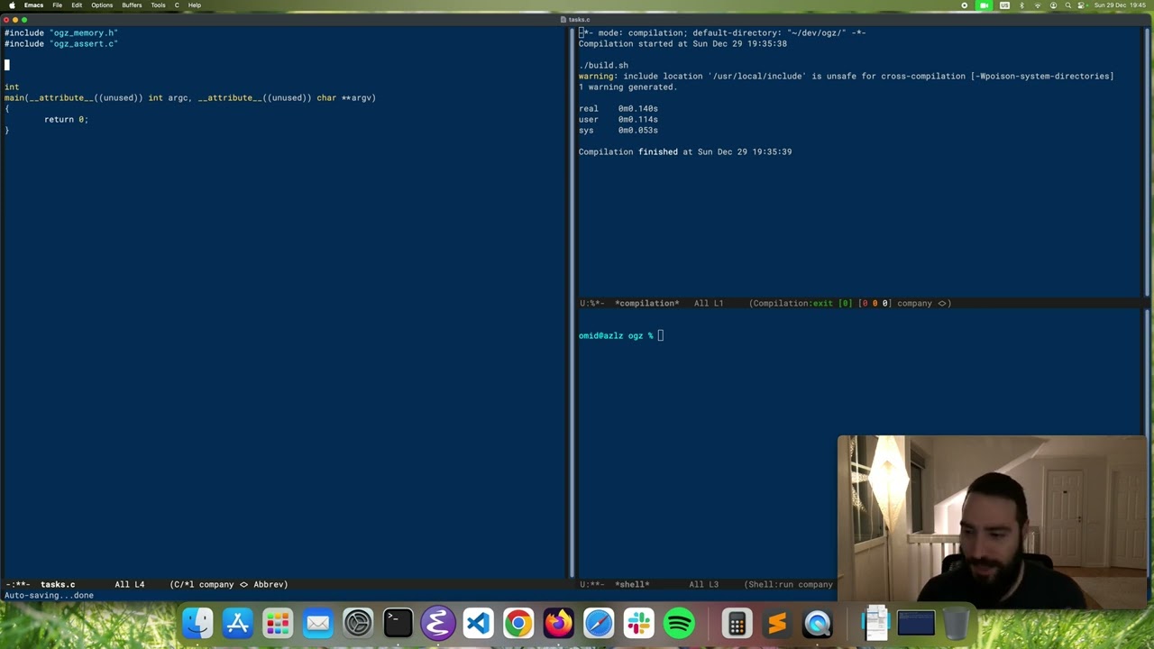Open Firefox from the dock
1154x649 pixels.
[x=558, y=623]
